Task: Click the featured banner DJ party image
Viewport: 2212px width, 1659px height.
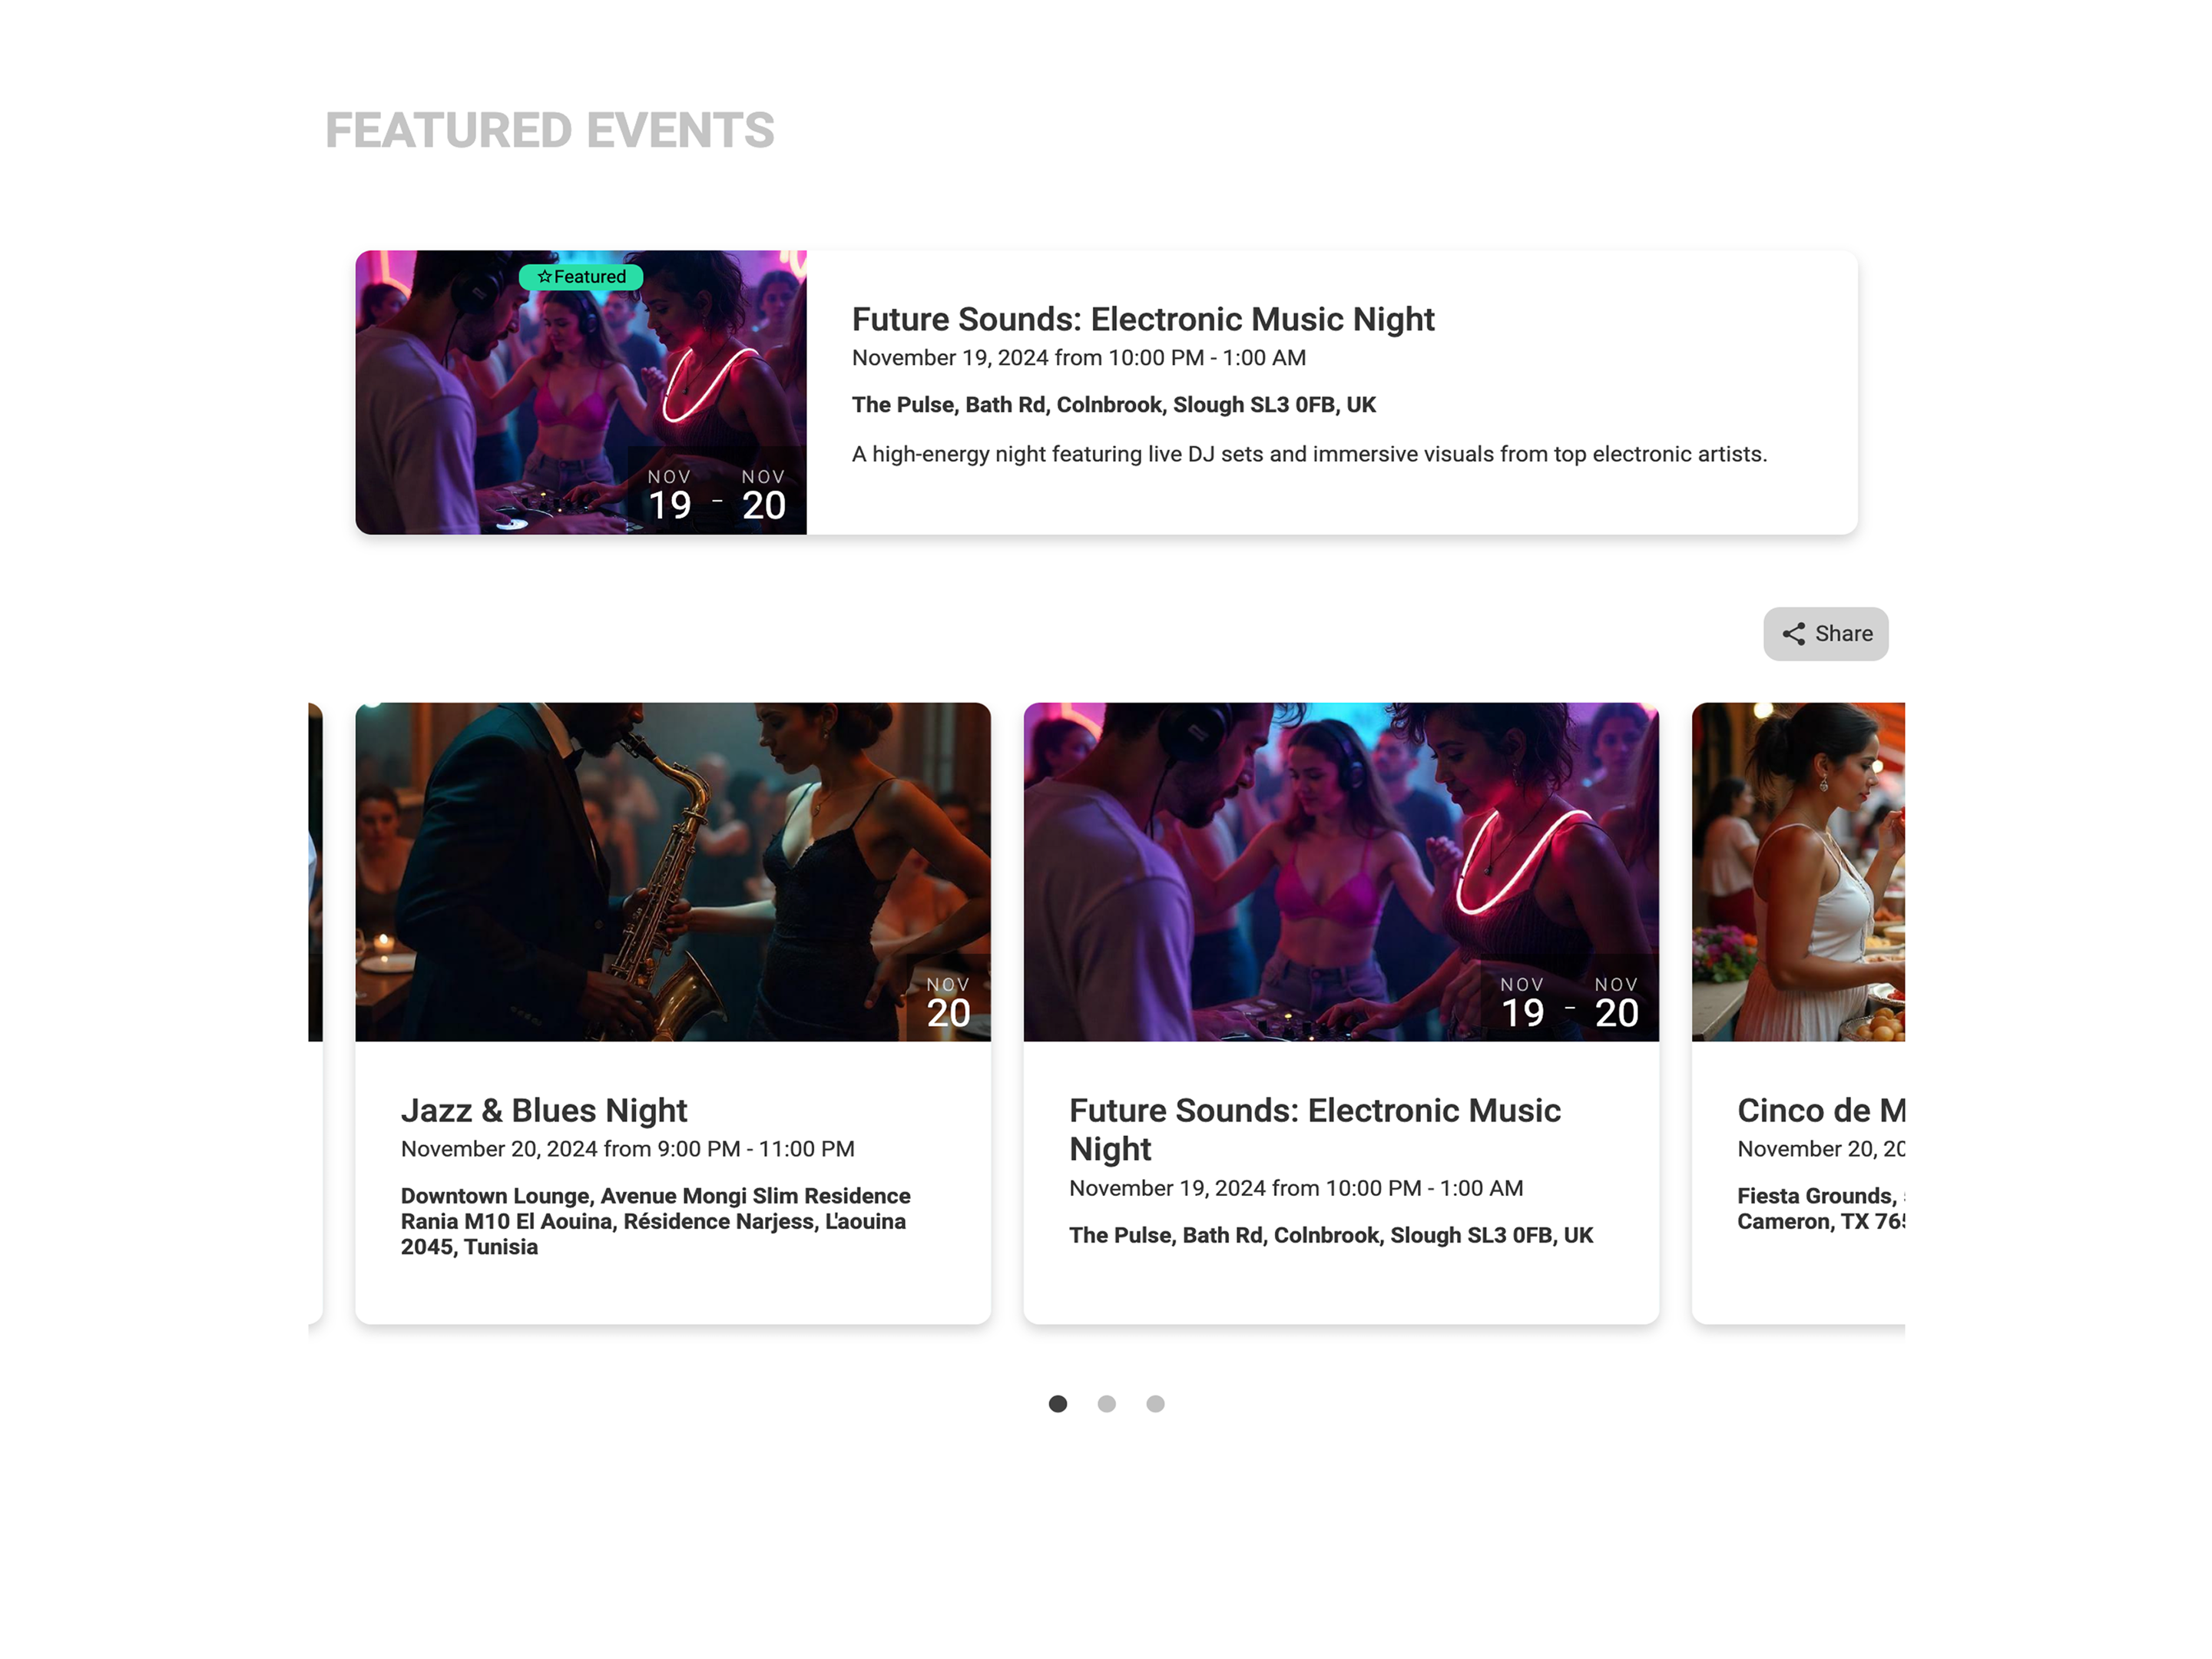Action: click(581, 392)
